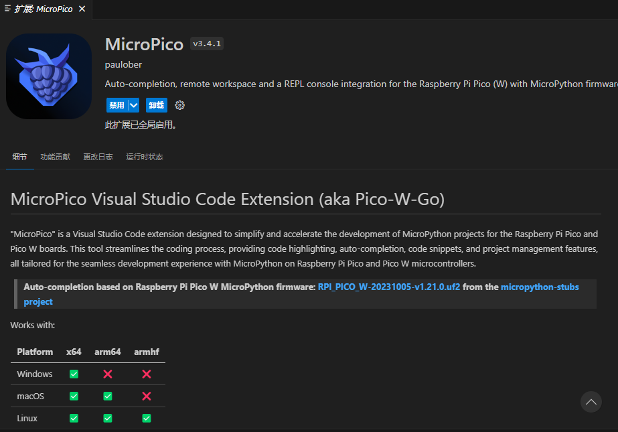The width and height of the screenshot is (618, 432).
Task: Click the arm64 column header
Action: pos(108,352)
